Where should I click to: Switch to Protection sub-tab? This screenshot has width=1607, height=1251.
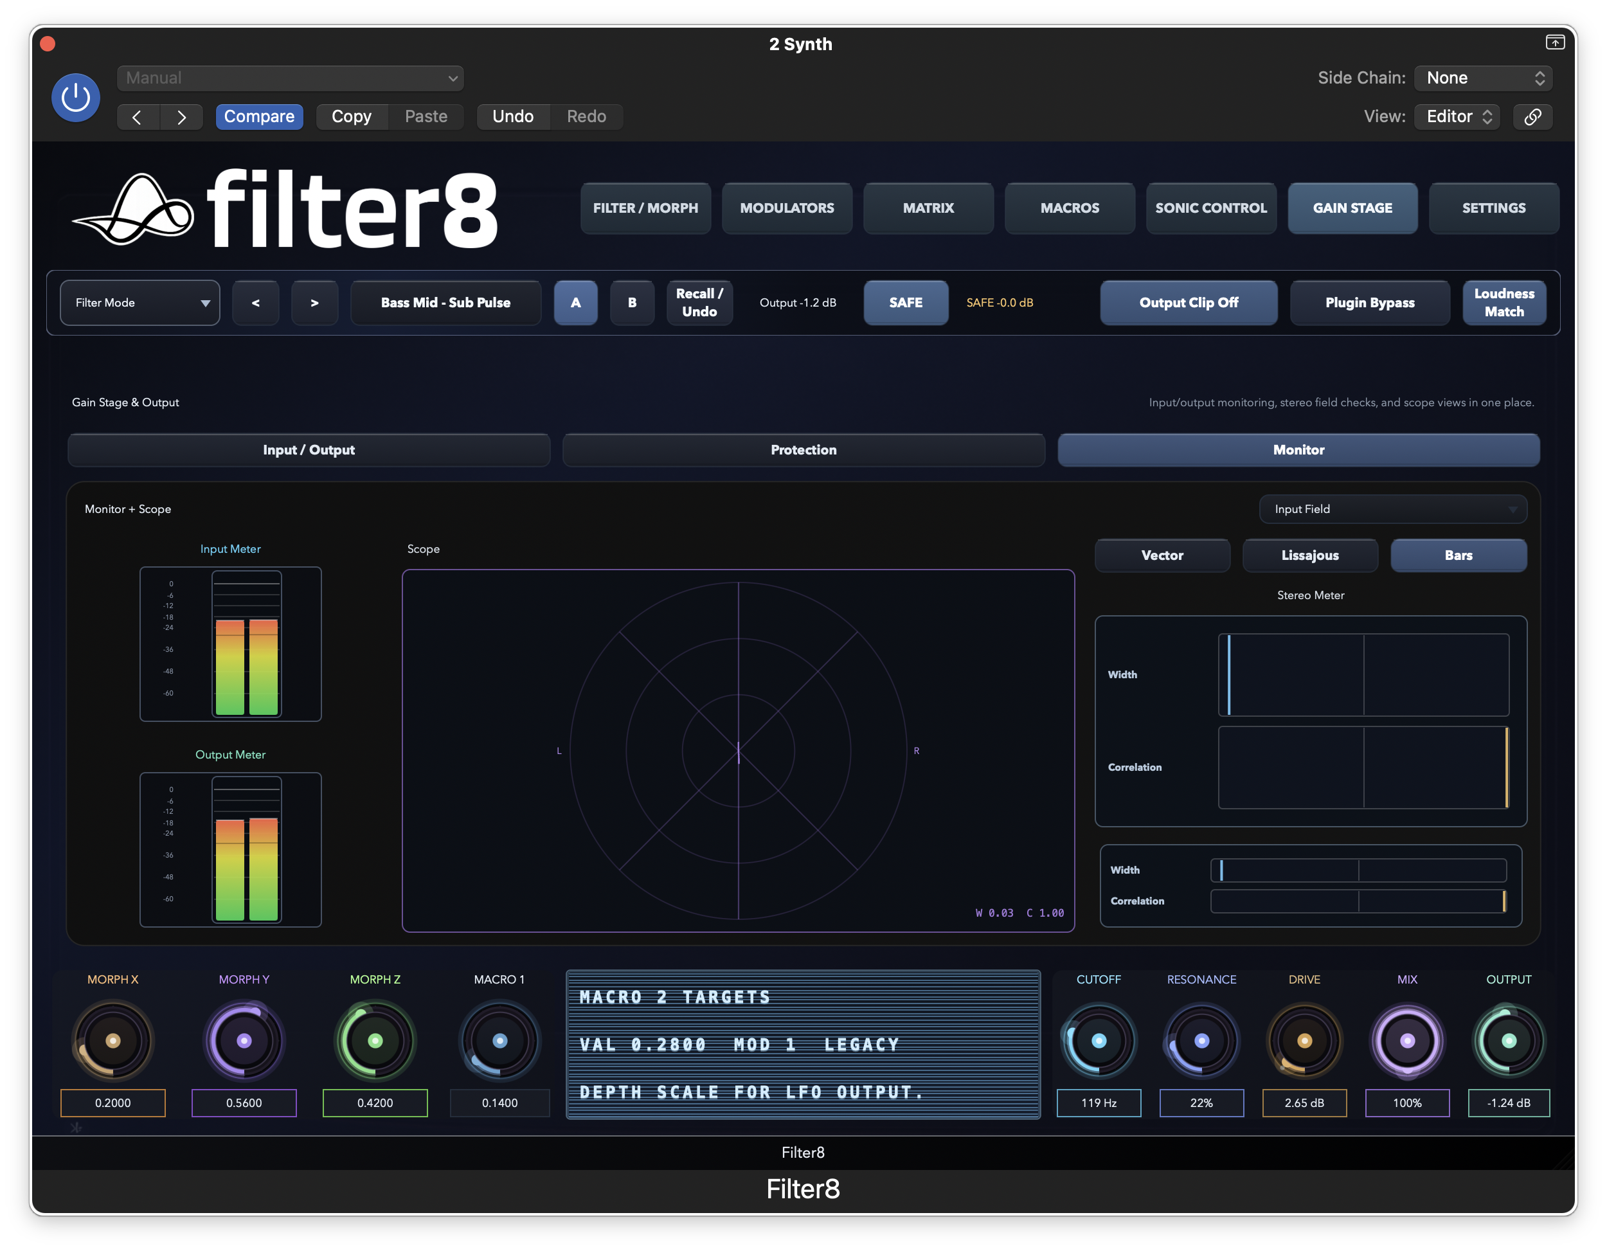[803, 449]
